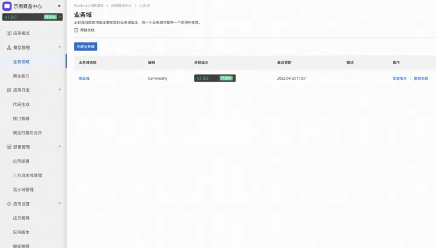Click the Commodity code cell
The width and height of the screenshot is (436, 248).
[x=157, y=78]
